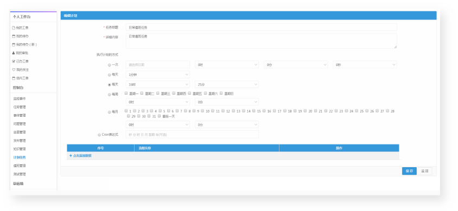
Task: Check the day 31 checkbox in 每月
Action: point(149,116)
